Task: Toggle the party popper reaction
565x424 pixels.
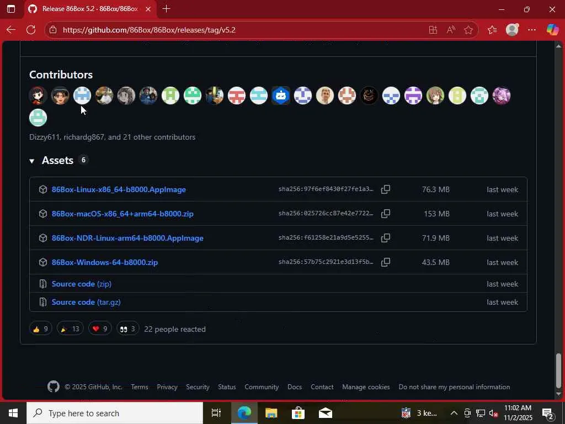Action: (70, 328)
